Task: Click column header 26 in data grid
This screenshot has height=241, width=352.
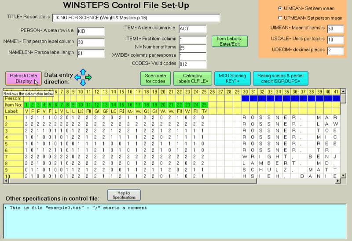Action: pyautogui.click(x=213, y=92)
